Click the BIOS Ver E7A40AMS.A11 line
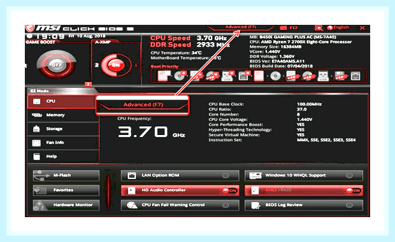Screen dimensions: 395x242 pos(277,61)
